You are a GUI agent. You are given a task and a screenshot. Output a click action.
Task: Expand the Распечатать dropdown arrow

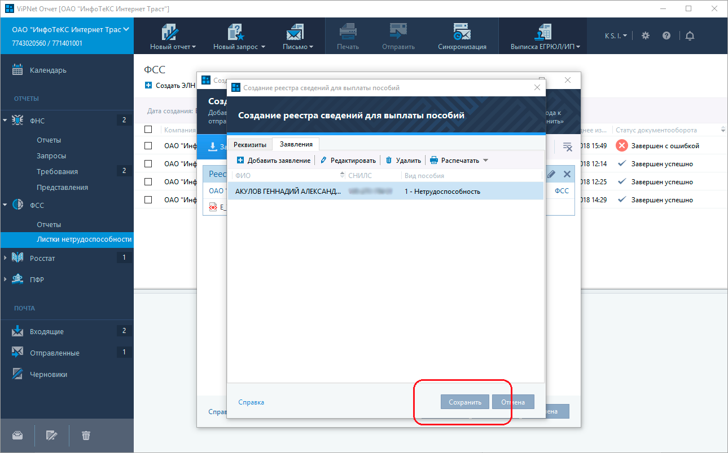485,161
